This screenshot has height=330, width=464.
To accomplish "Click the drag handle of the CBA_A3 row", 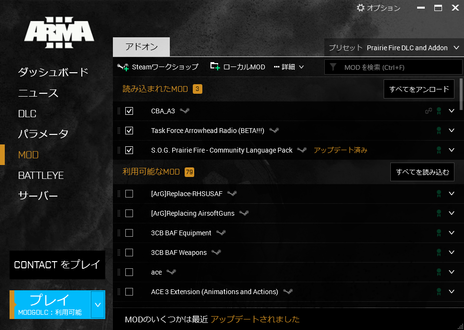I will tap(119, 111).
